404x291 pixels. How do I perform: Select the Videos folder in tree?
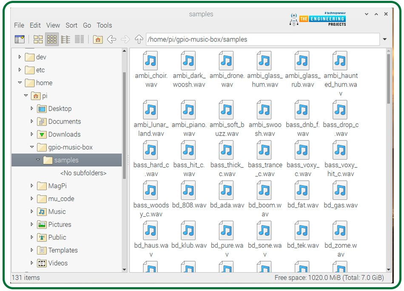click(52, 263)
